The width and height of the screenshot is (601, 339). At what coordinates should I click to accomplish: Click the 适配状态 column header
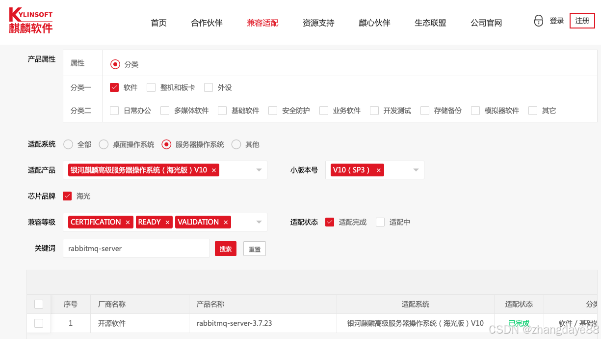click(x=519, y=304)
